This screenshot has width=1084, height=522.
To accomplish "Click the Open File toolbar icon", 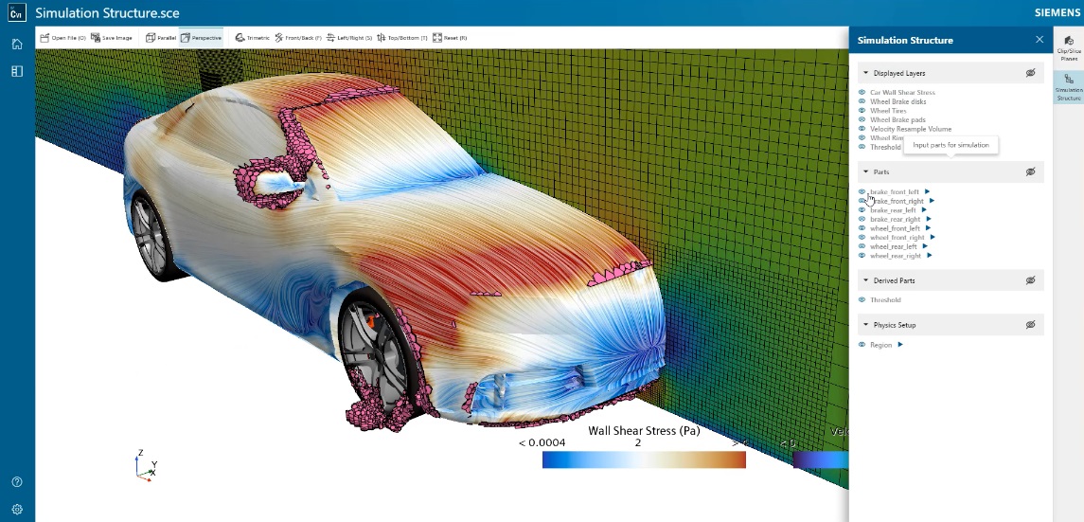I will pos(44,38).
